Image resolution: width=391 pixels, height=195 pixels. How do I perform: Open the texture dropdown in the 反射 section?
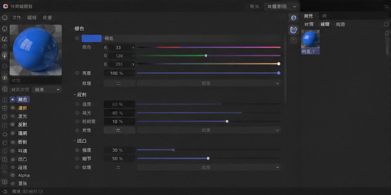209,130
